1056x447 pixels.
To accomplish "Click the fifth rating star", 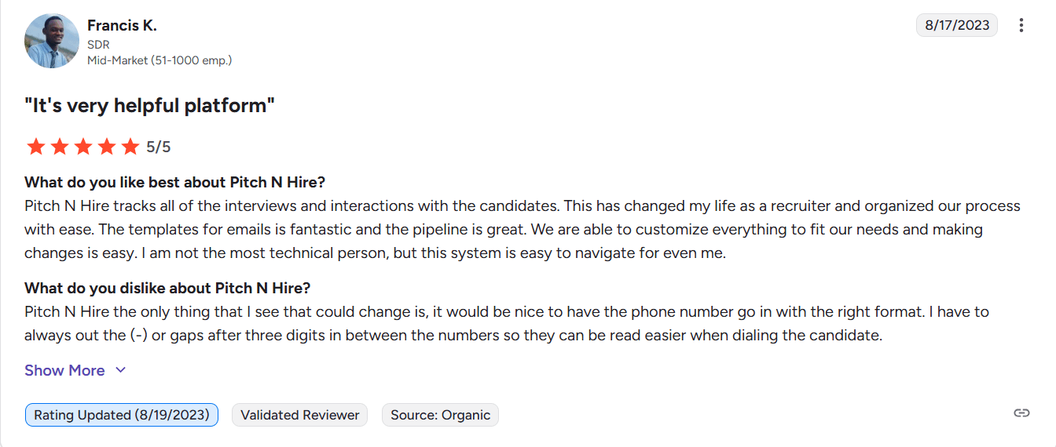I will coord(130,147).
